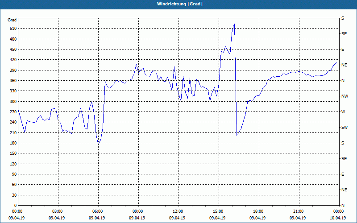This screenshot has width=357, height=223.
Task: Select the 270 y-axis value
Action: click(x=13, y=112)
